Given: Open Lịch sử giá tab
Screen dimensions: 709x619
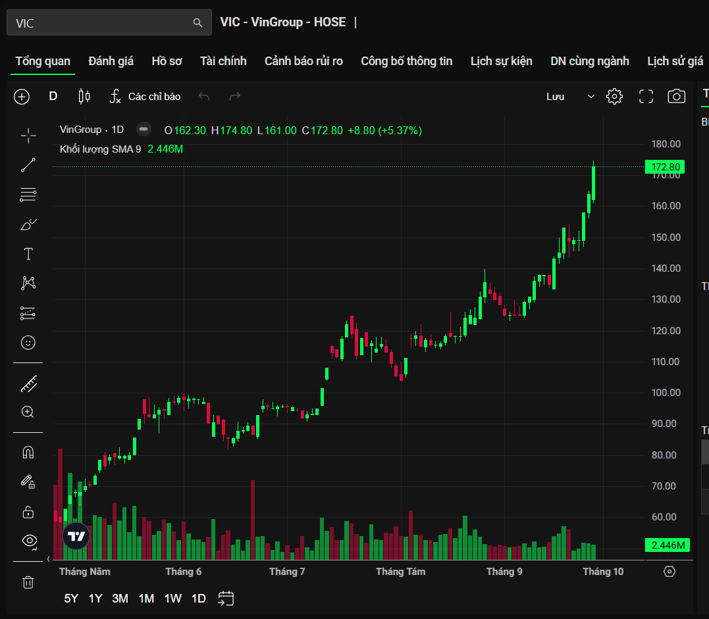Looking at the screenshot, I should tap(675, 61).
